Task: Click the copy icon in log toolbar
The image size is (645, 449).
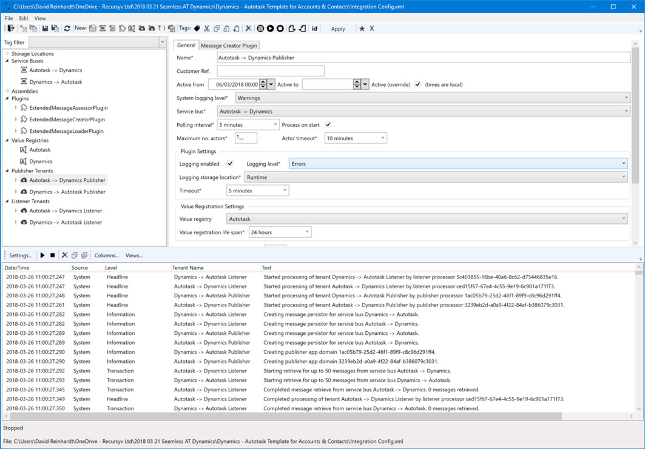Action: tap(75, 255)
